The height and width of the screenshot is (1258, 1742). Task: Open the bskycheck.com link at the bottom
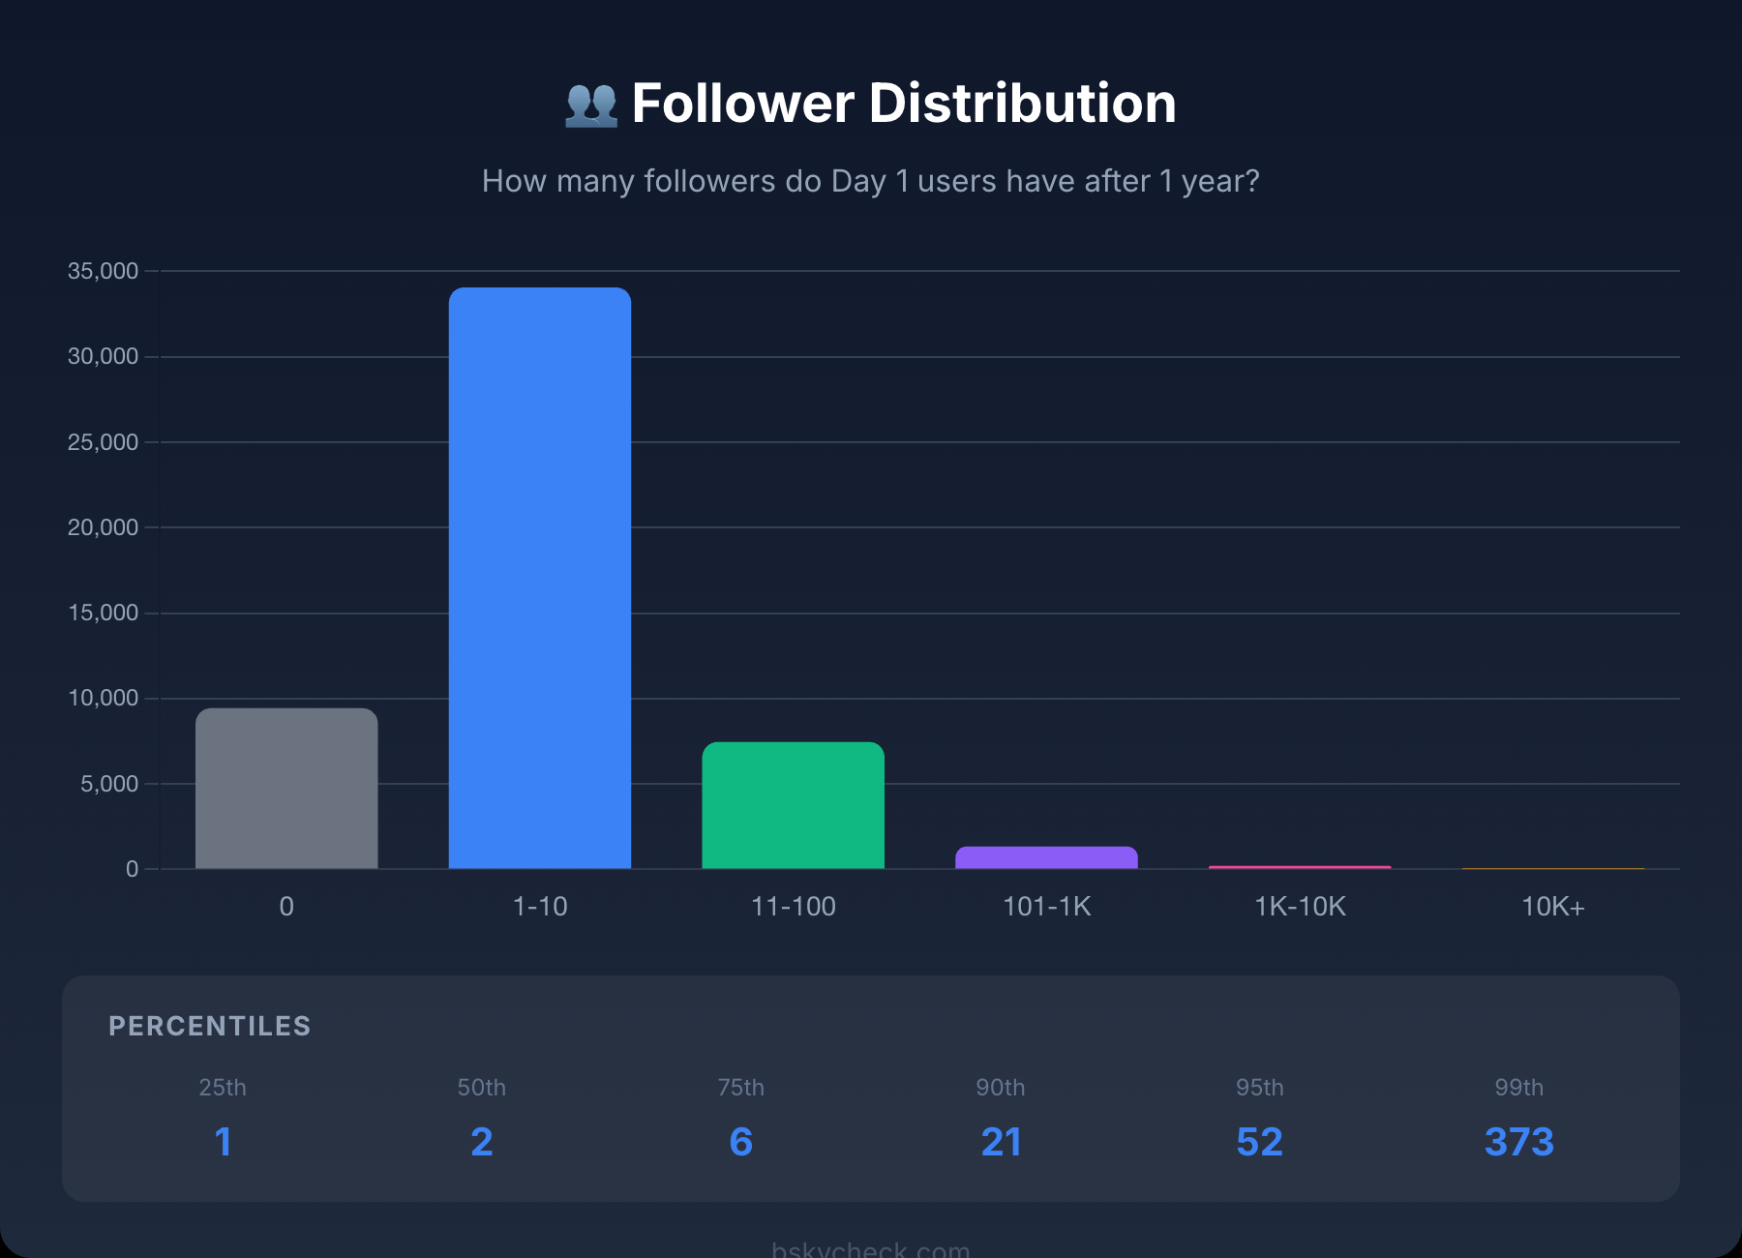(x=870, y=1248)
